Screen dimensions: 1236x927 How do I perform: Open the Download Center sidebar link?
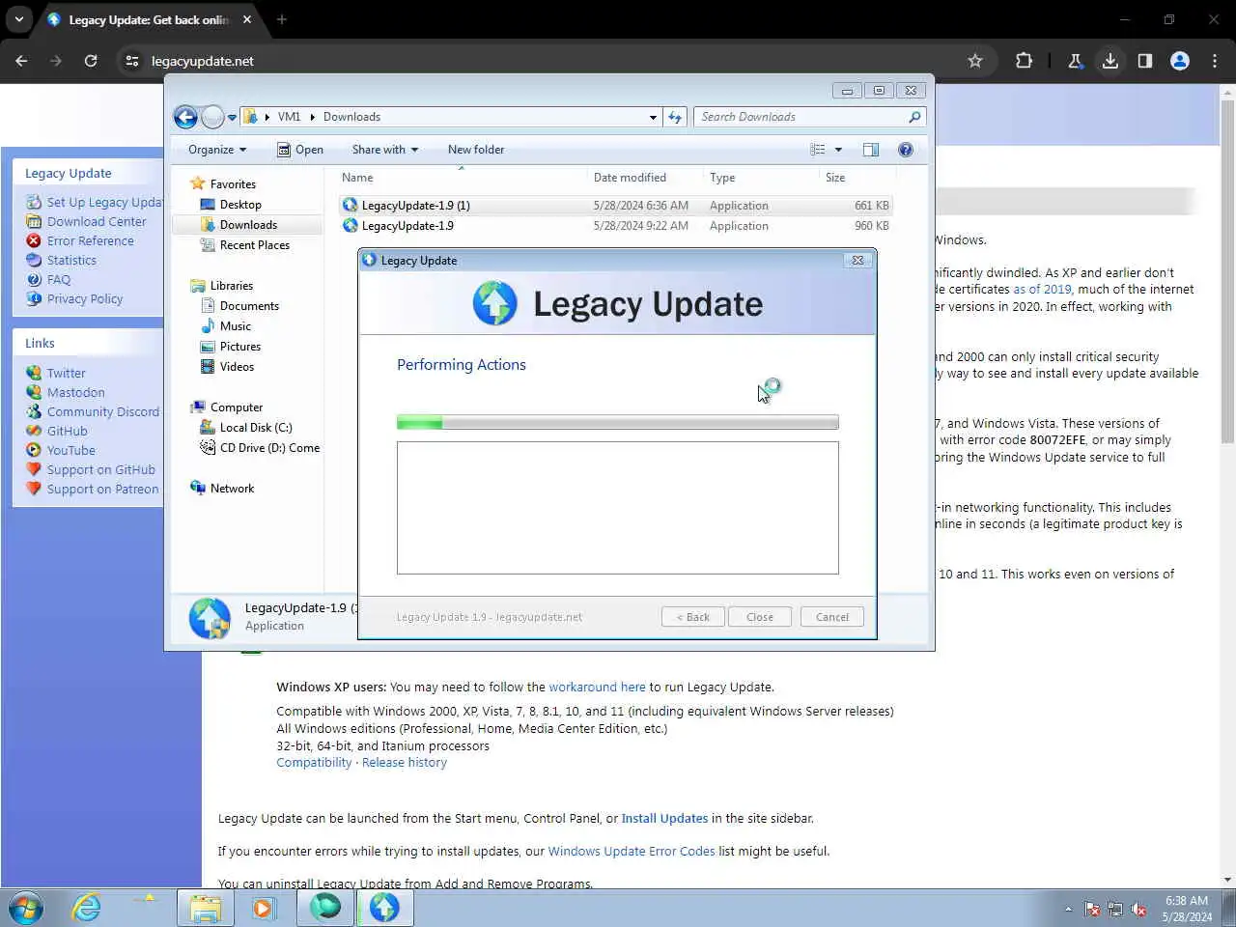pyautogui.click(x=97, y=222)
